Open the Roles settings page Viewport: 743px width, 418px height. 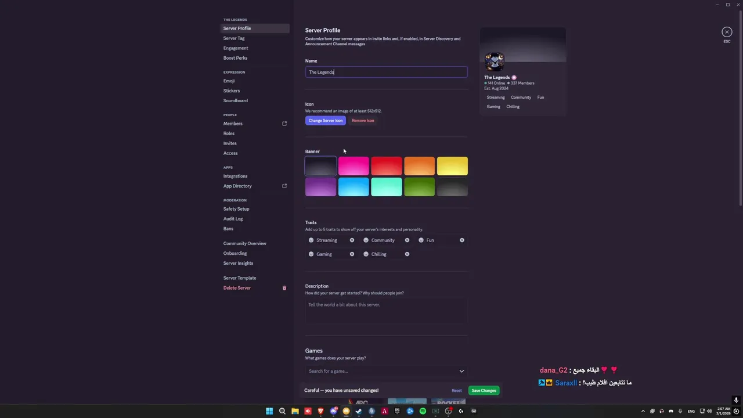[x=229, y=134]
